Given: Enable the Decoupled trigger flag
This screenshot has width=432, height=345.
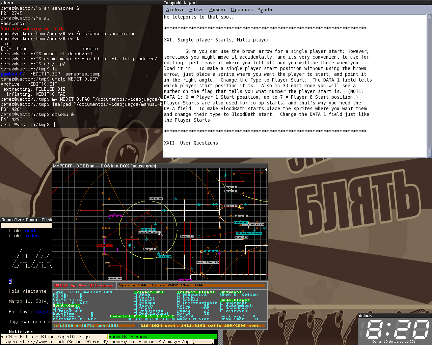Looking at the screenshot, I should 179,295.
